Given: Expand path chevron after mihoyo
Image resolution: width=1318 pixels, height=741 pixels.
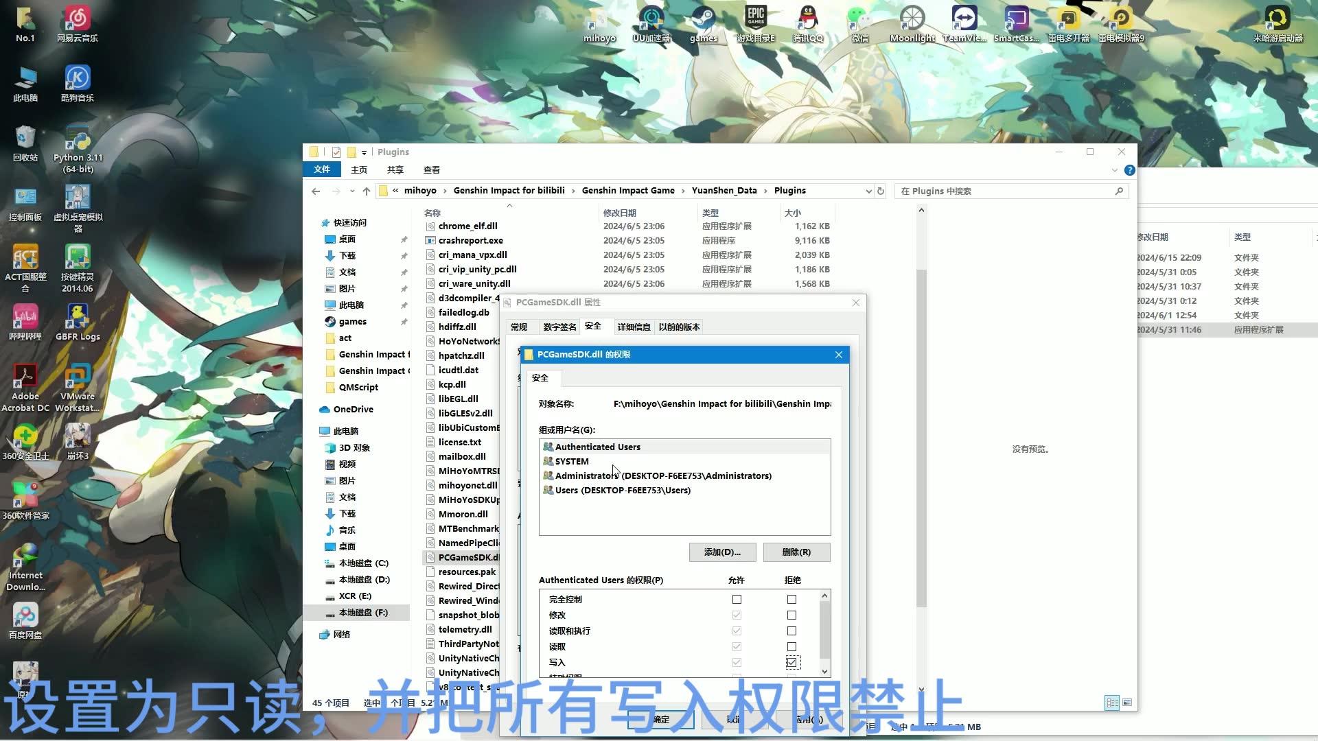Looking at the screenshot, I should tap(445, 191).
